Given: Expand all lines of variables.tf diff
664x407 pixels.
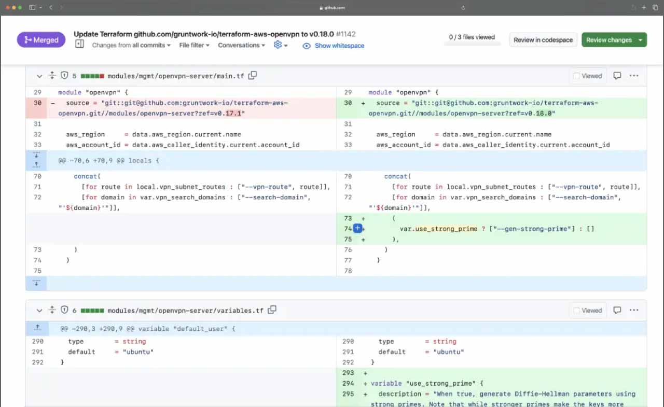Looking at the screenshot, I should tap(52, 311).
